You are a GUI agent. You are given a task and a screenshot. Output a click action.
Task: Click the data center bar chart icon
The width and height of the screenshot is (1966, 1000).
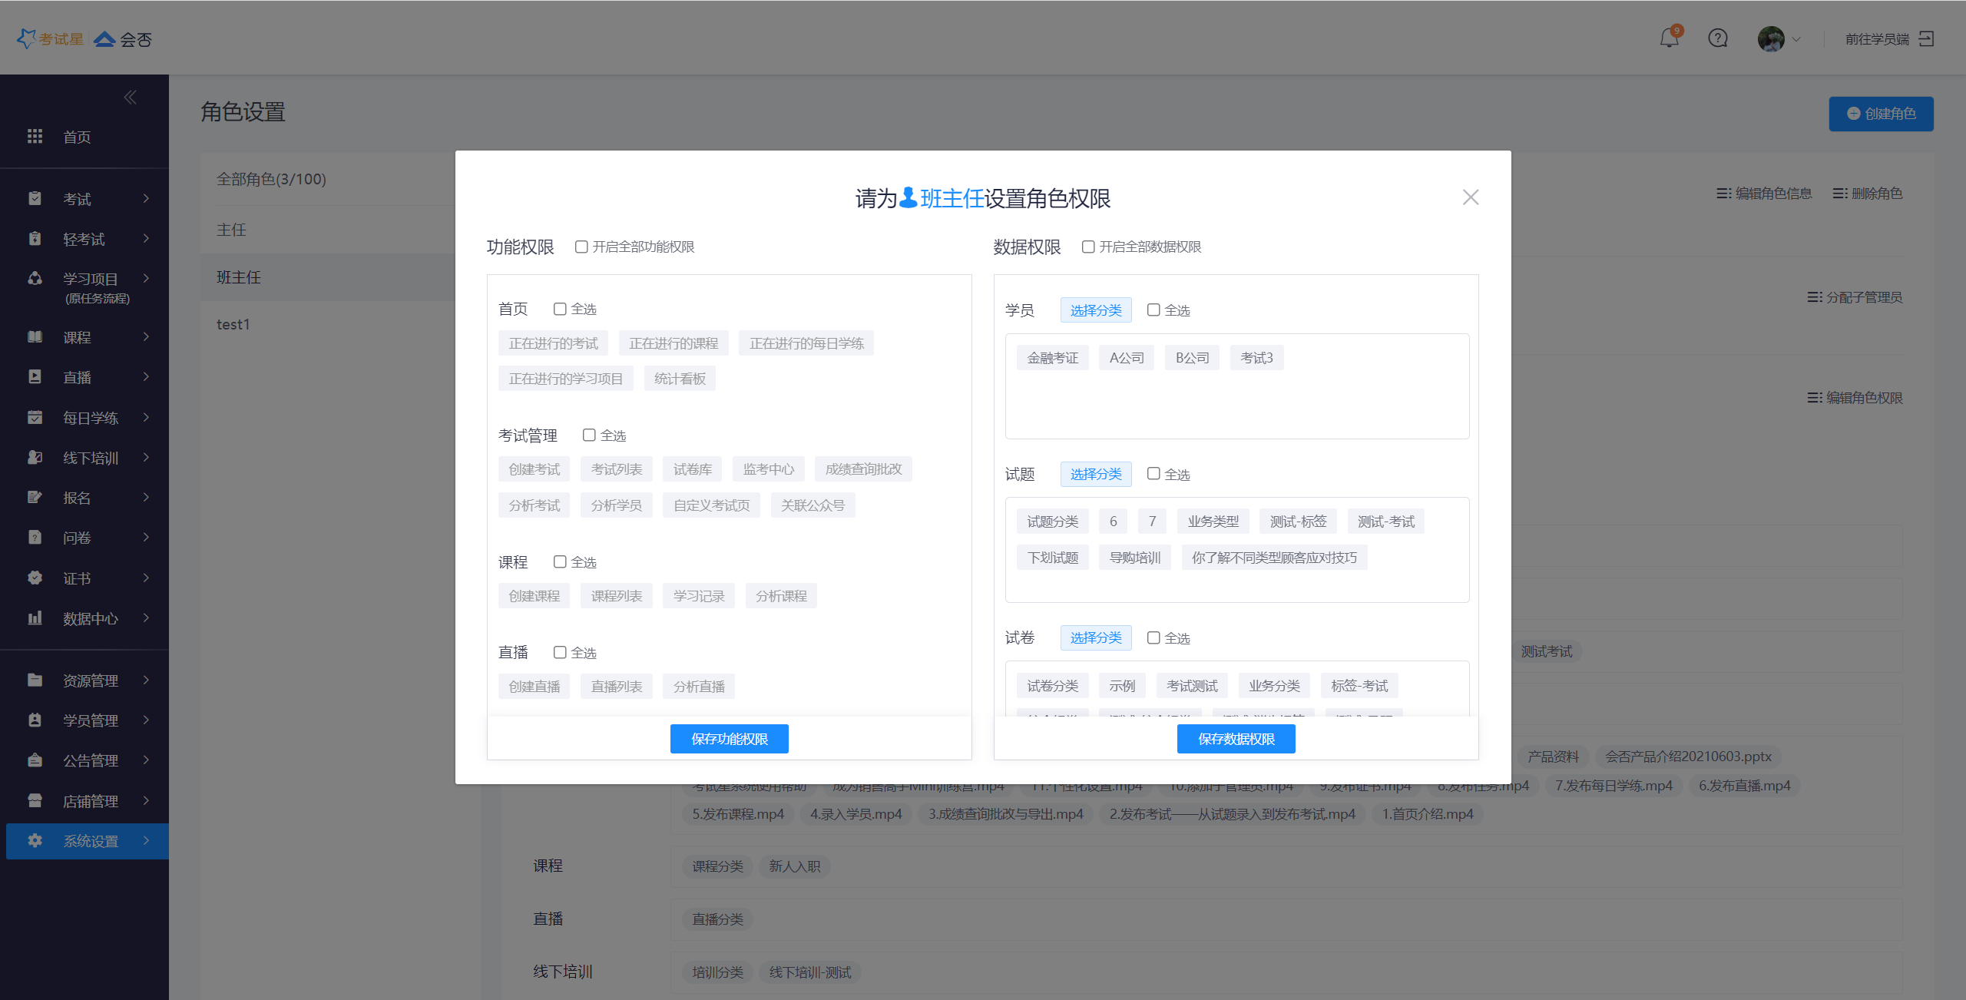tap(35, 618)
